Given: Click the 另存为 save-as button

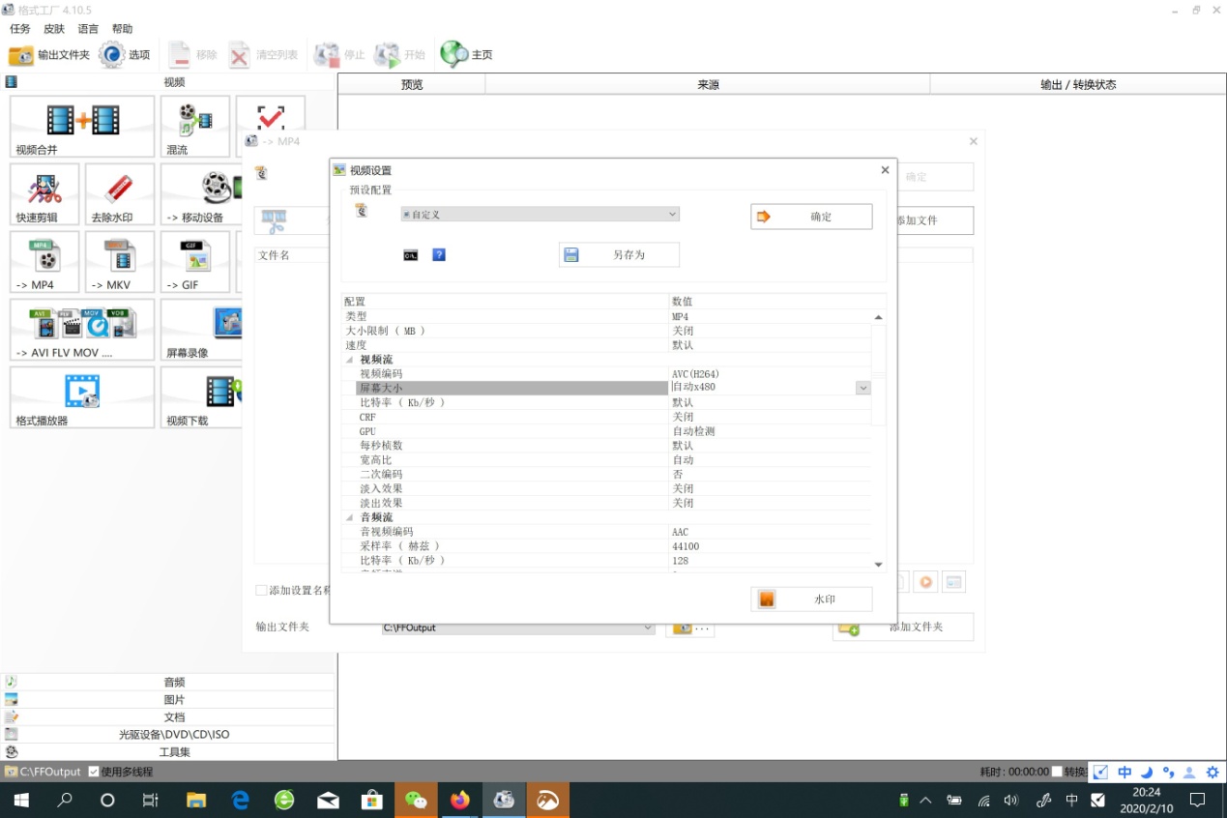Looking at the screenshot, I should click(x=619, y=255).
